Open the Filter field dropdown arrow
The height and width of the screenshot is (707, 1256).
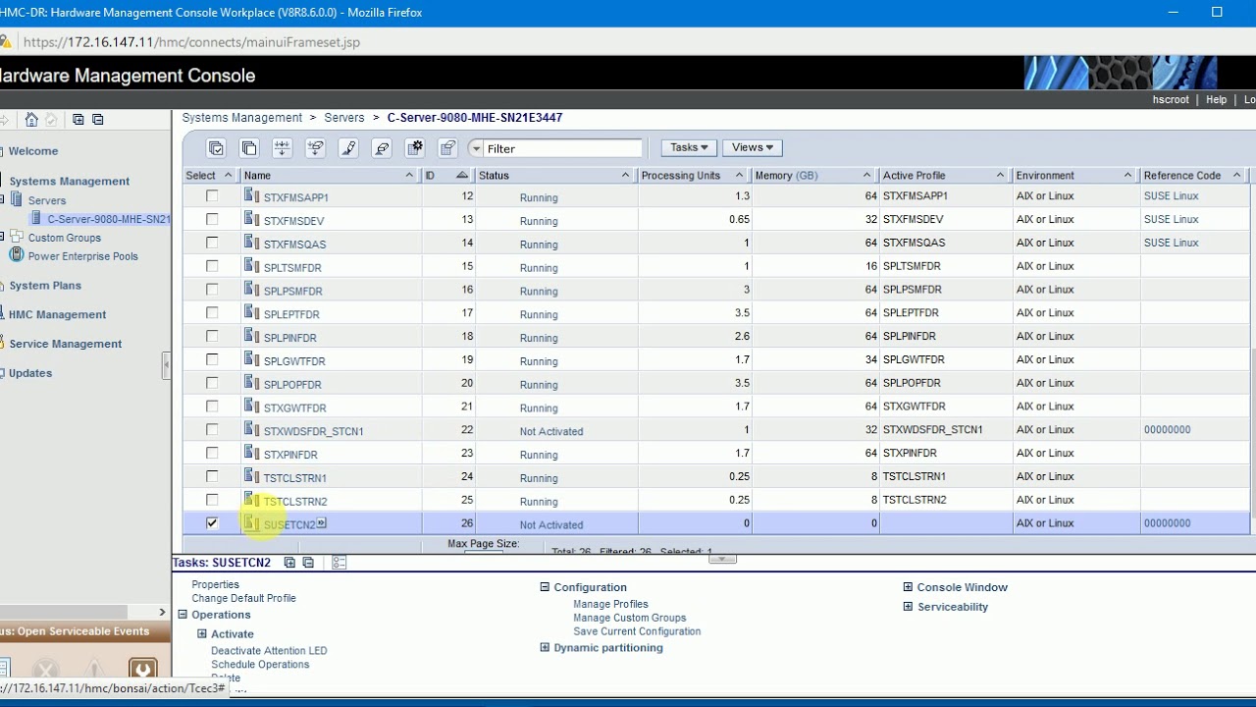[x=477, y=149]
